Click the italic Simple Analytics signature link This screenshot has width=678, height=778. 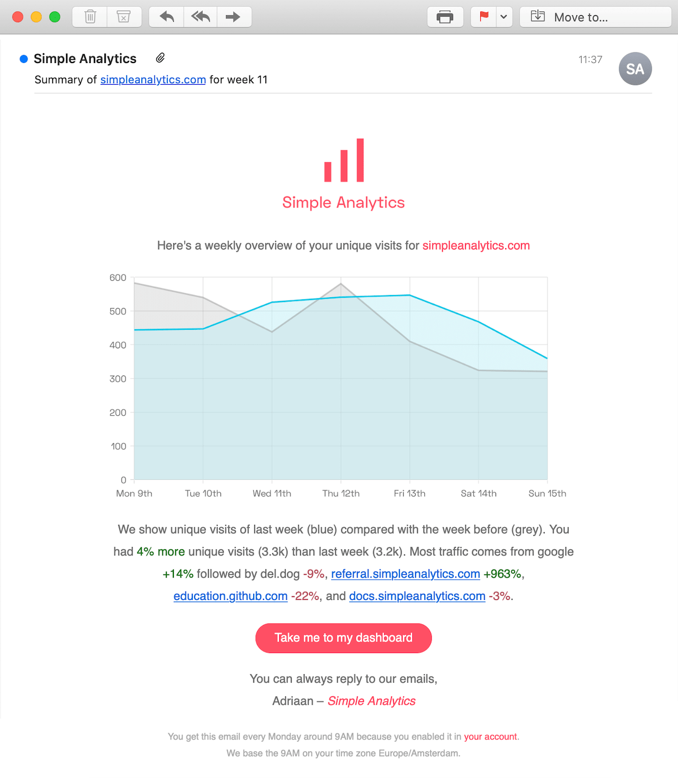point(372,701)
